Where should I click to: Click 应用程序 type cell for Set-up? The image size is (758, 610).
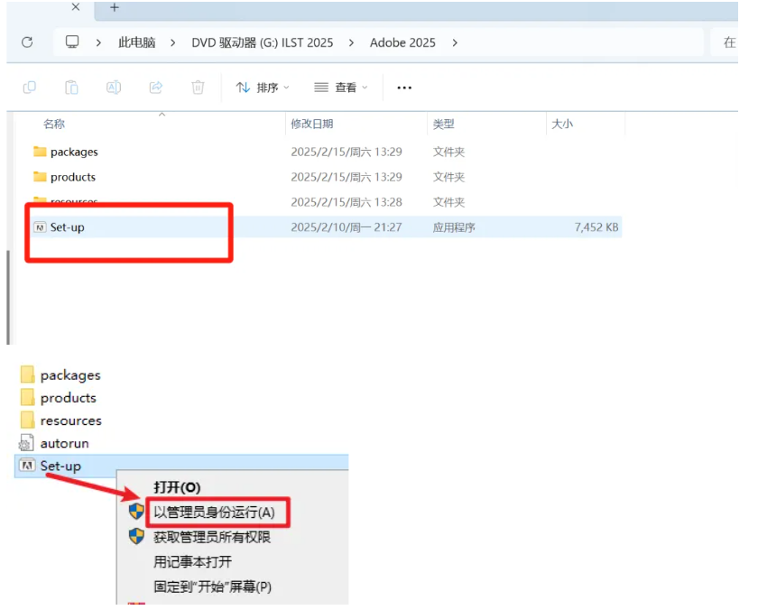[454, 227]
